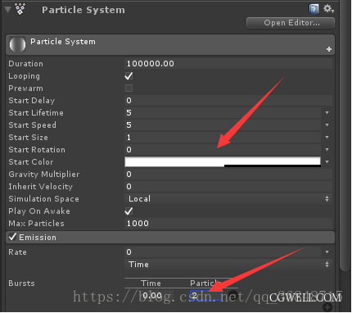352x313 pixels.
Task: Click the Bursts label
Action: pyautogui.click(x=21, y=284)
